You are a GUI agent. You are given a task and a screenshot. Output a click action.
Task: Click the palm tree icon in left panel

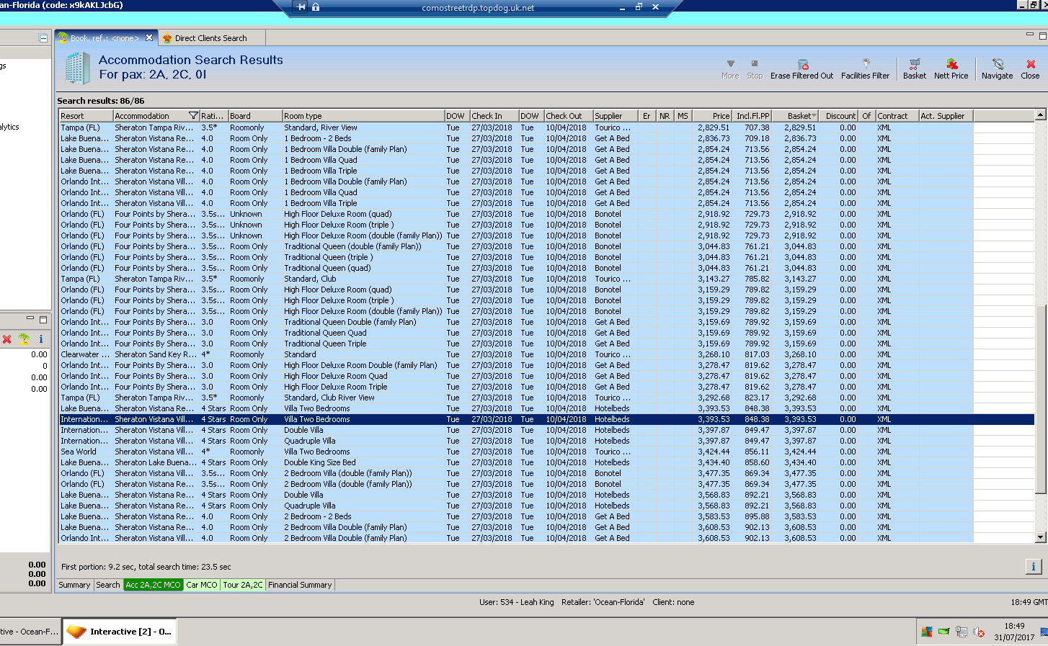(x=24, y=339)
